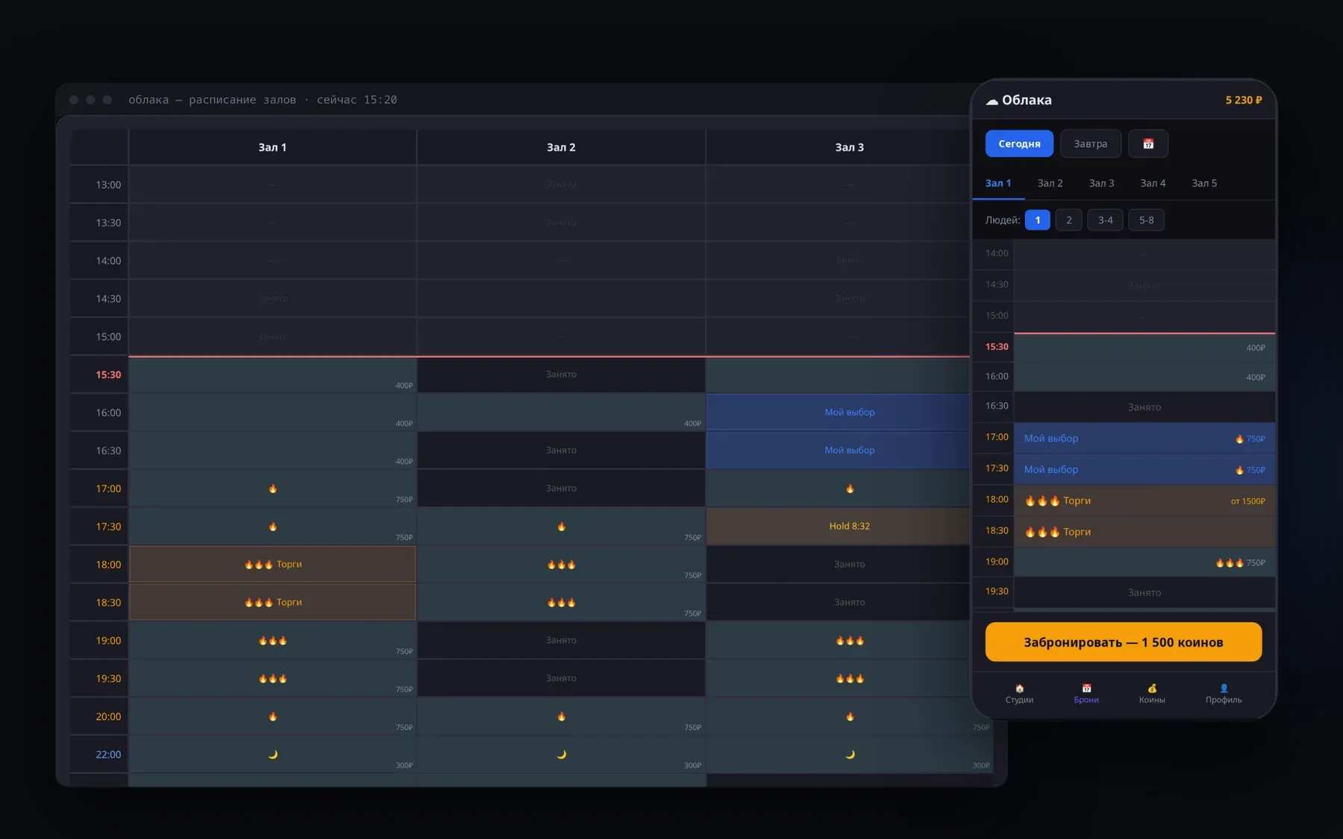Click the Облака cloud logo
This screenshot has height=839, width=1343.
[1018, 100]
